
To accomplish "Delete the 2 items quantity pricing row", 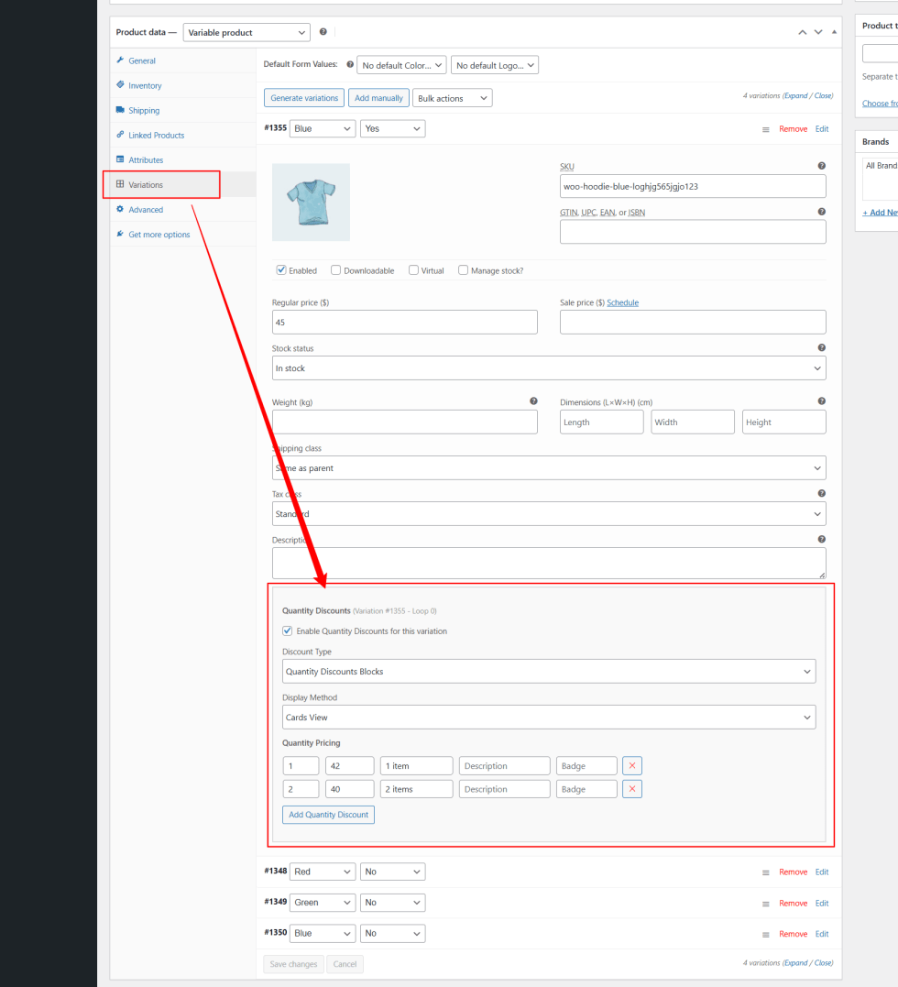I will coord(631,789).
